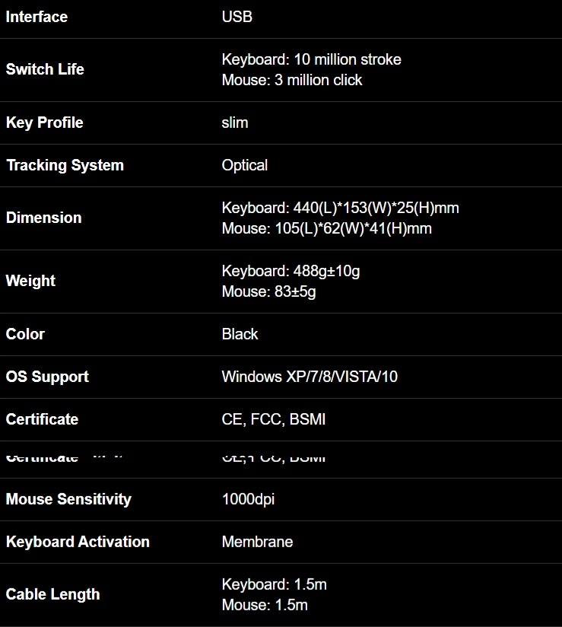
Task: Select the keyboard dimension 440(L)*153(W)*25(H)mm text
Action: point(340,208)
